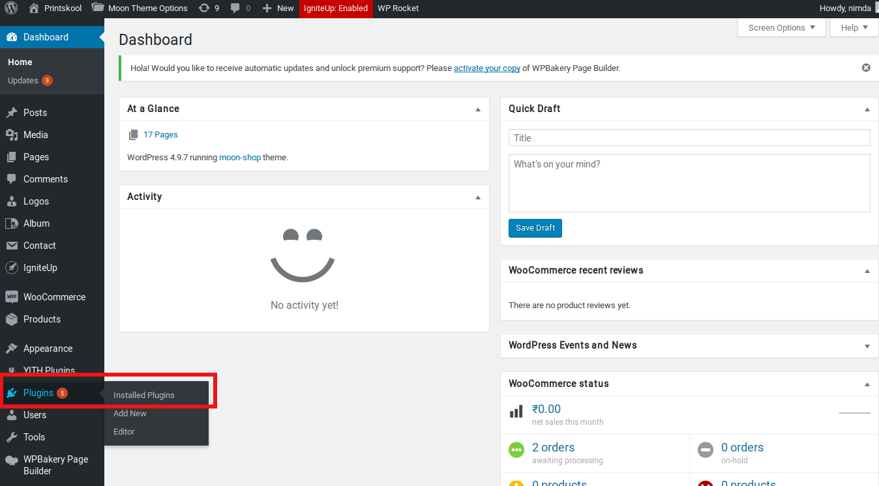
Task: Open the Help dropdown tab
Action: click(854, 28)
